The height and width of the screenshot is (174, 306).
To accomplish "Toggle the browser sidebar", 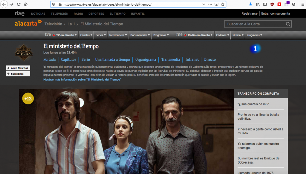I will point(265,4).
